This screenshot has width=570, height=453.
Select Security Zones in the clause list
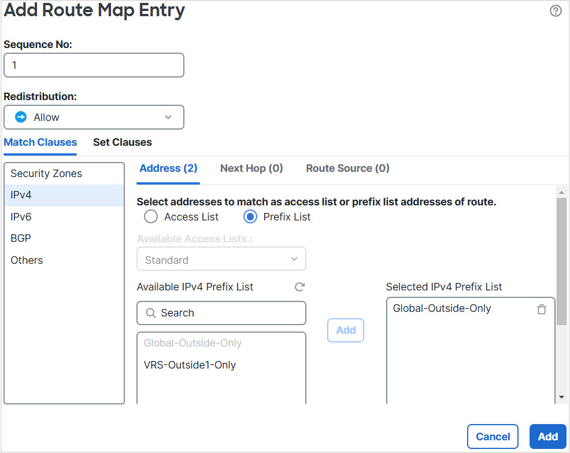click(46, 174)
